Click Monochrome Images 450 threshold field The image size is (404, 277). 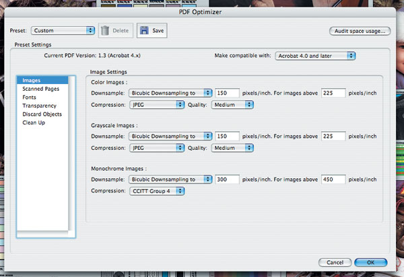point(333,180)
